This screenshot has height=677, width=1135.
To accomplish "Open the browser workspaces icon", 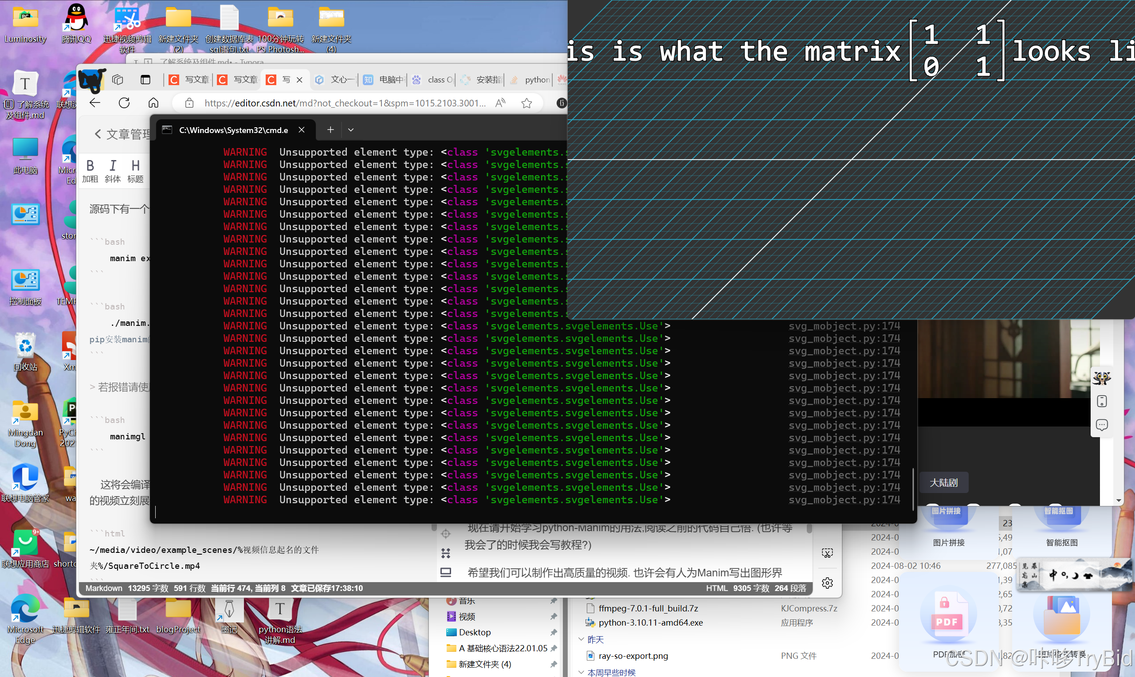I will tap(118, 80).
